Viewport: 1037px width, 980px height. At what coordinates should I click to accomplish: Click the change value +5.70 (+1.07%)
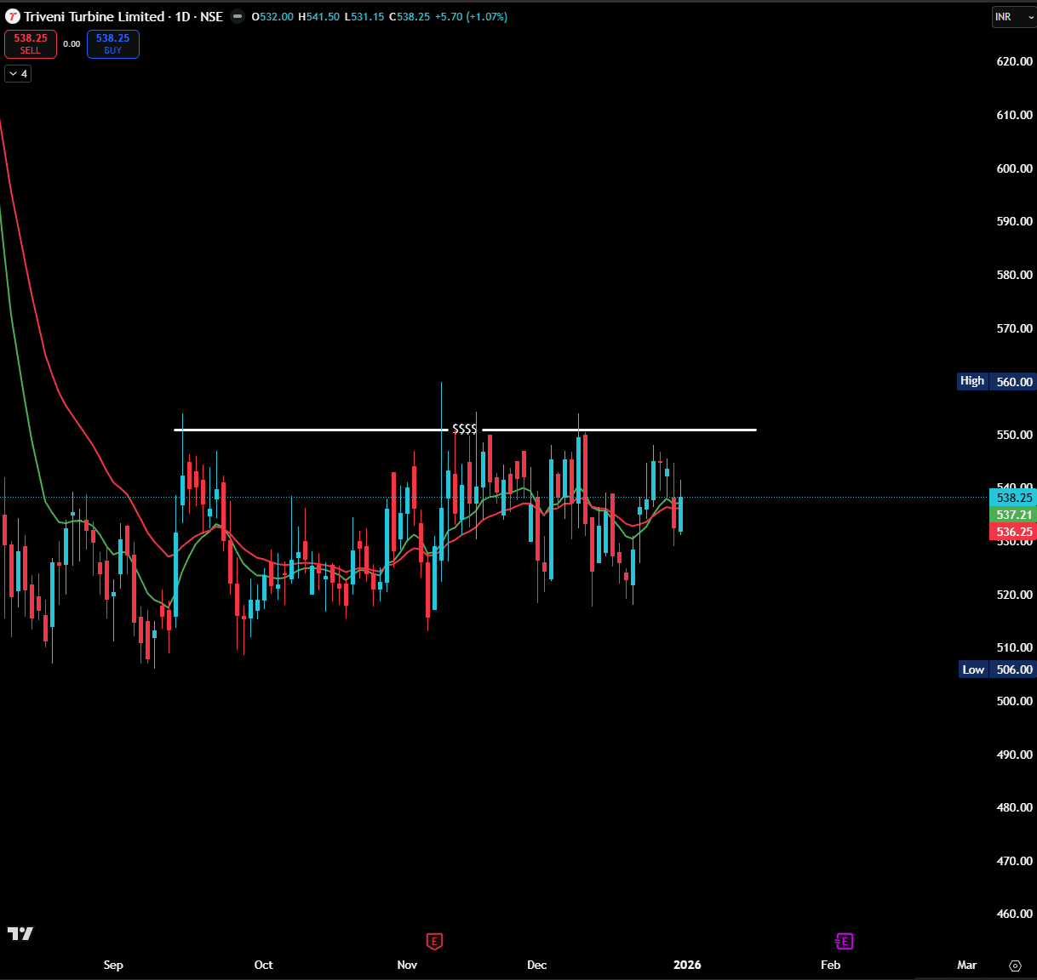(471, 17)
